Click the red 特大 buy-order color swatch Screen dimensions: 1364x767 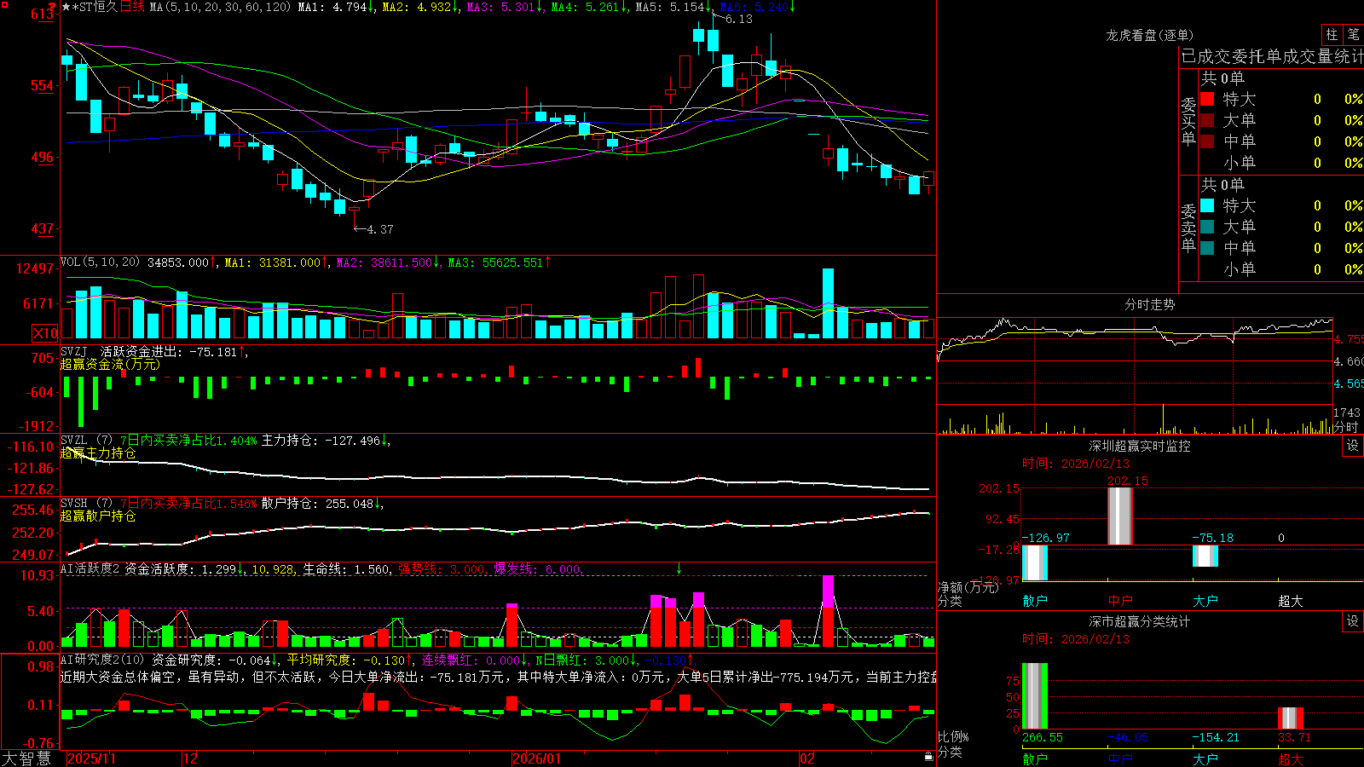point(1207,99)
